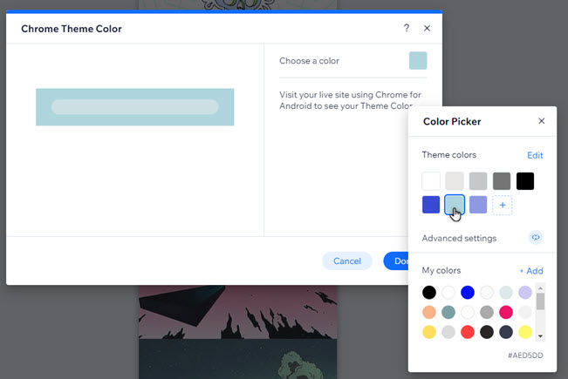Confirm with the blue Done button

[x=396, y=261]
